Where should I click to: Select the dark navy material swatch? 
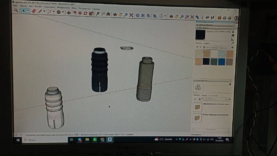click(206, 61)
